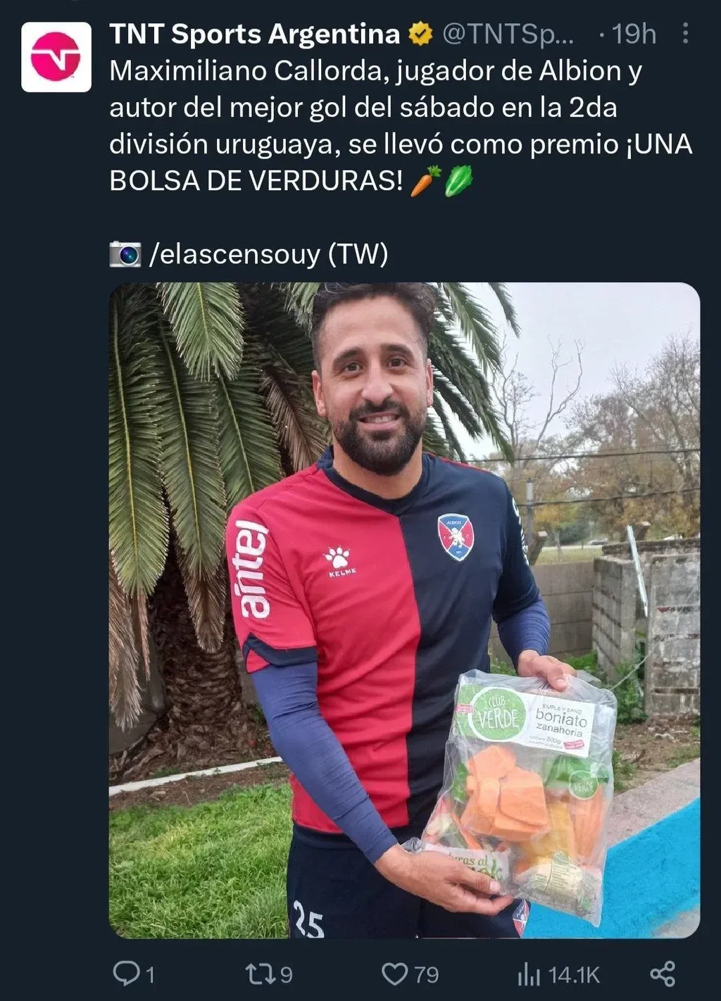This screenshot has width=721, height=1001.
Task: Click the gold verified badge
Action: 421,34
